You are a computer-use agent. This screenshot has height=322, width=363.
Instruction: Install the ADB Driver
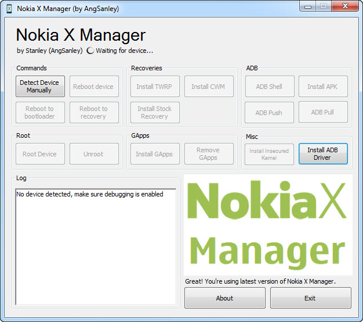(323, 154)
